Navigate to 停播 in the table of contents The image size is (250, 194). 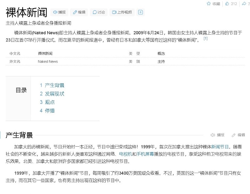pyautogui.click(x=50, y=110)
